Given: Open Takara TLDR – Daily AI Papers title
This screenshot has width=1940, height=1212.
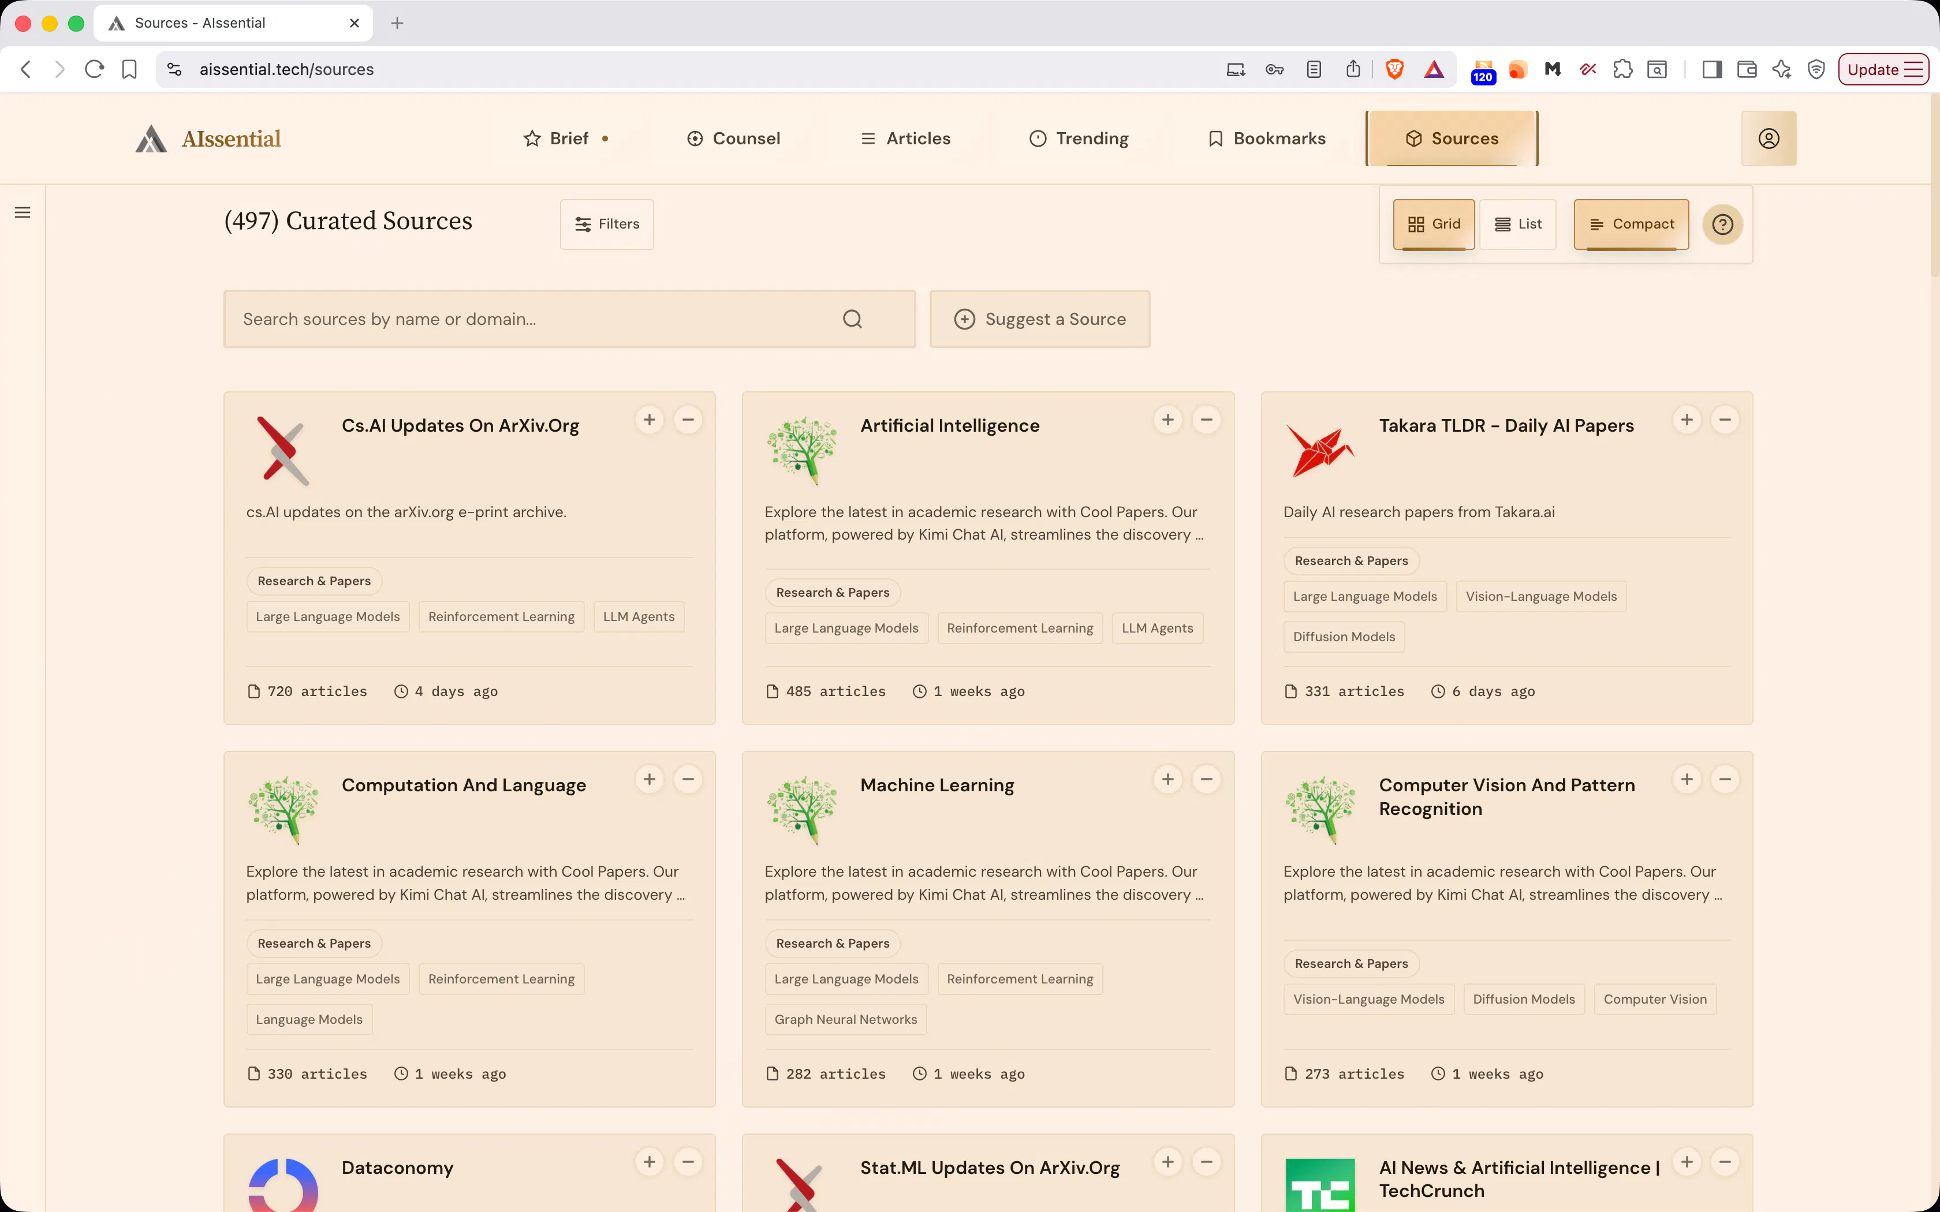Looking at the screenshot, I should point(1506,426).
